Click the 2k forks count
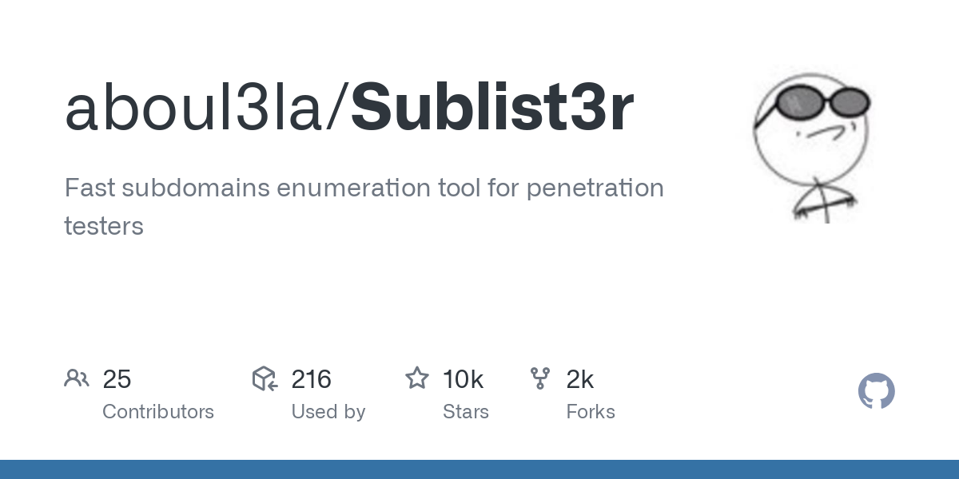Screen dimensions: 959x479 click(580, 379)
